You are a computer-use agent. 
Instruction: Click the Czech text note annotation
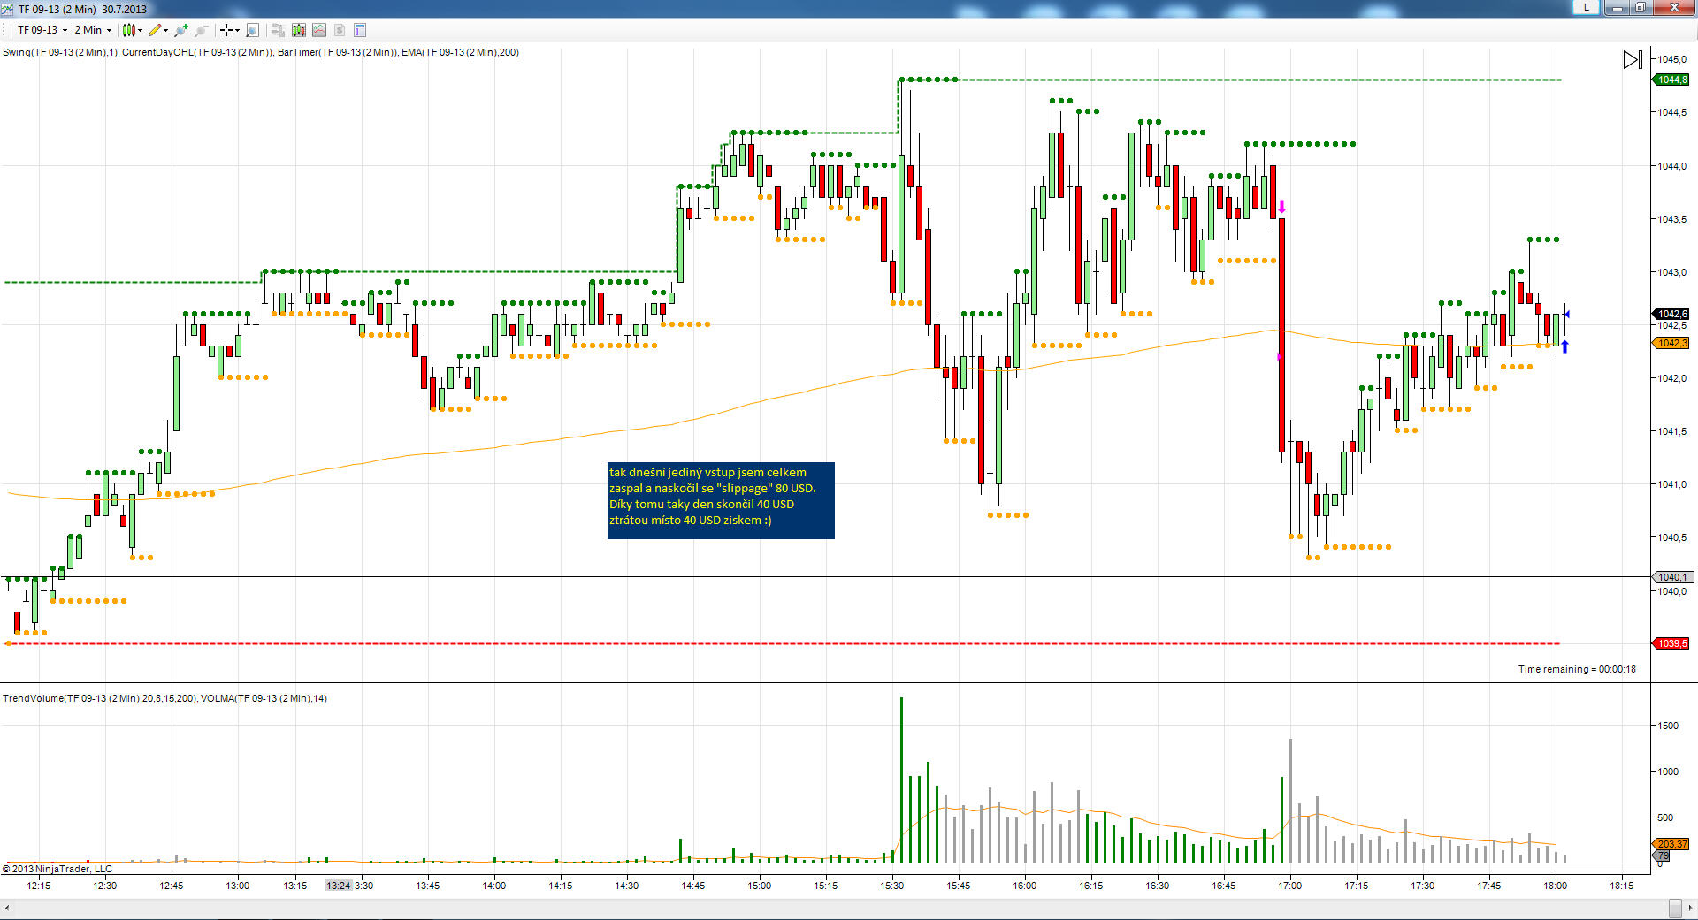click(721, 500)
